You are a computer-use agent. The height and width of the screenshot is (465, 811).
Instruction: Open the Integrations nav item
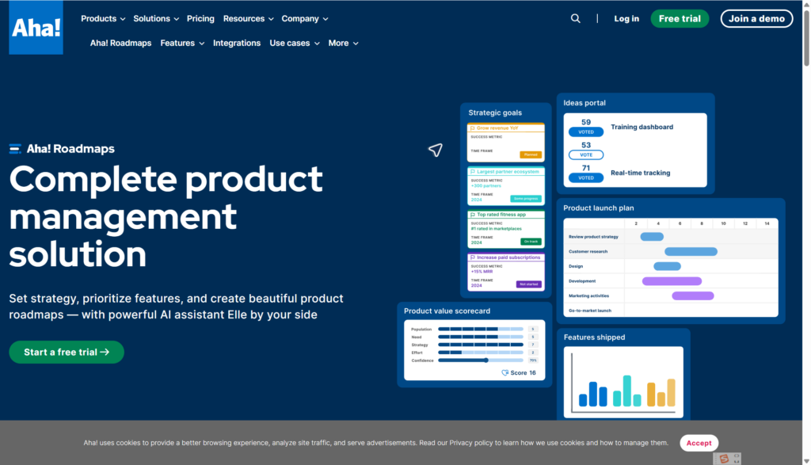tap(236, 43)
